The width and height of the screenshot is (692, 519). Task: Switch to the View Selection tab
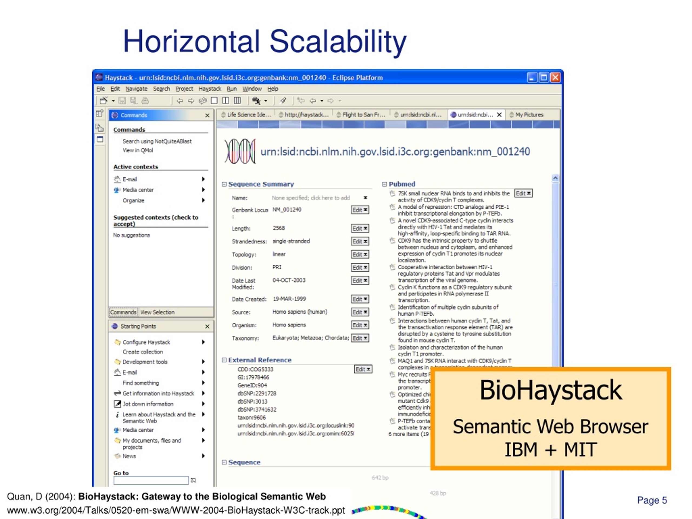[157, 312]
